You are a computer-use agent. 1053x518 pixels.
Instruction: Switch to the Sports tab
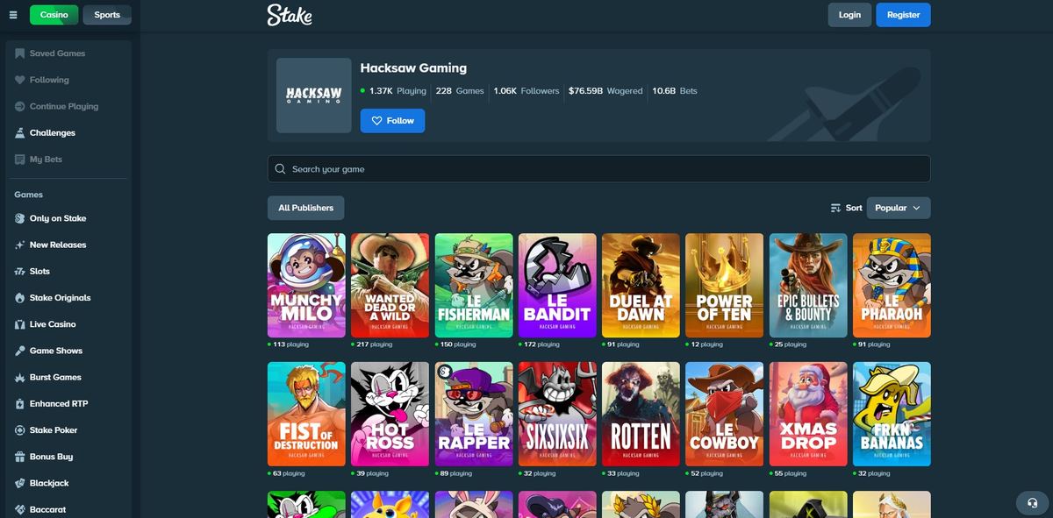pos(107,15)
